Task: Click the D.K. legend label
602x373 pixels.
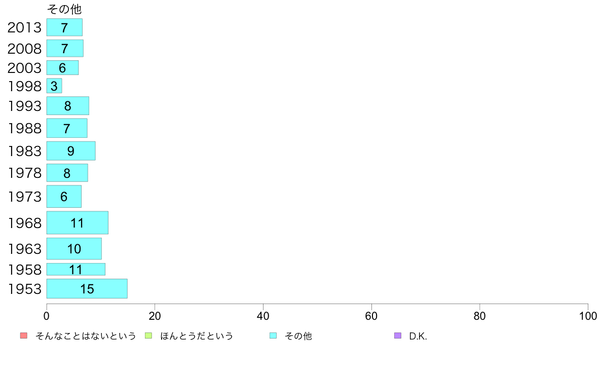Action: [x=418, y=336]
